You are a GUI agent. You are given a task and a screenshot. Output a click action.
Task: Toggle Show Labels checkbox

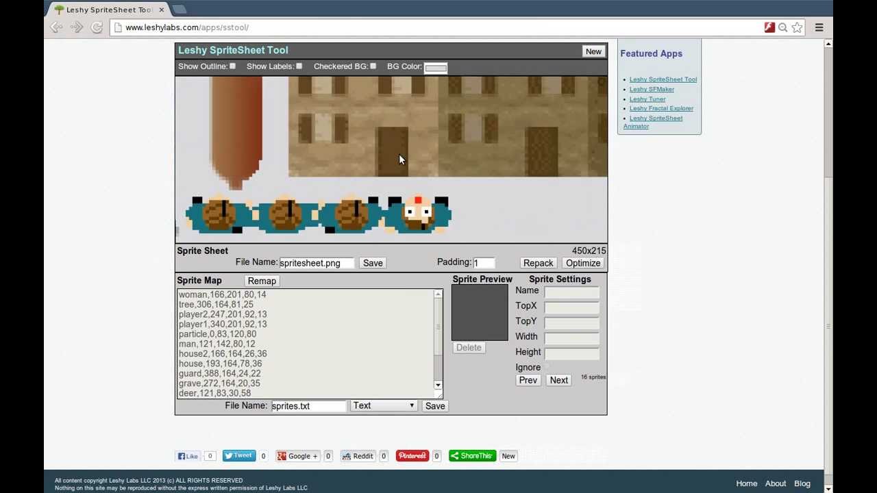coord(299,66)
